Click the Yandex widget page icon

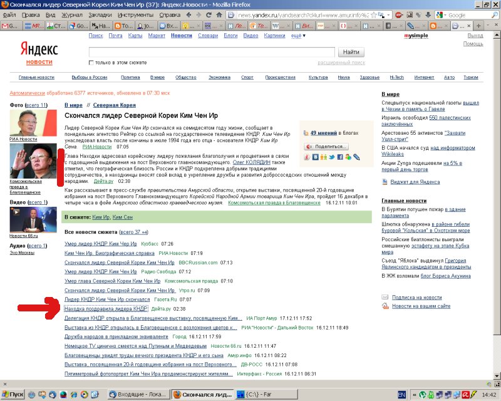(385, 182)
